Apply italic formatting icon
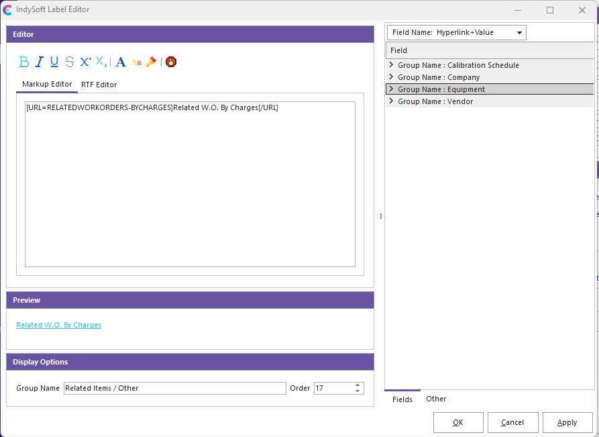This screenshot has width=599, height=437. [39, 62]
